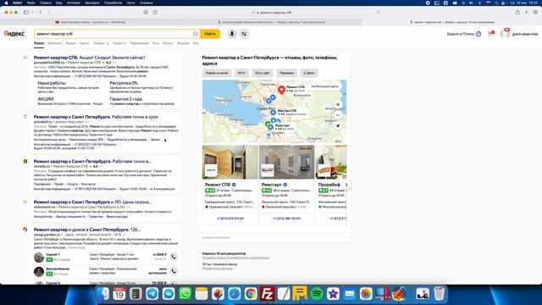Open Calendar from the Dock
This screenshot has height=305, width=542.
(x=119, y=294)
